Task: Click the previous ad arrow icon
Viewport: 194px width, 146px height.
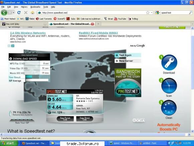Action: [9, 46]
